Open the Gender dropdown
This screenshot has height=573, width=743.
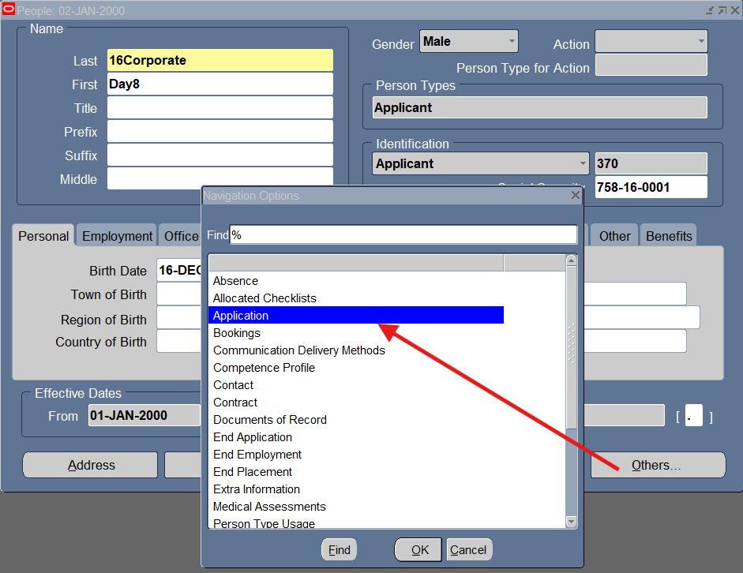click(512, 41)
